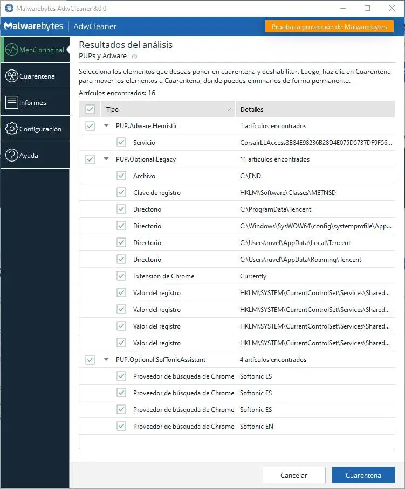Collapse the PUP.Optional.Legacy group
Image resolution: width=405 pixels, height=489 pixels.
106,159
